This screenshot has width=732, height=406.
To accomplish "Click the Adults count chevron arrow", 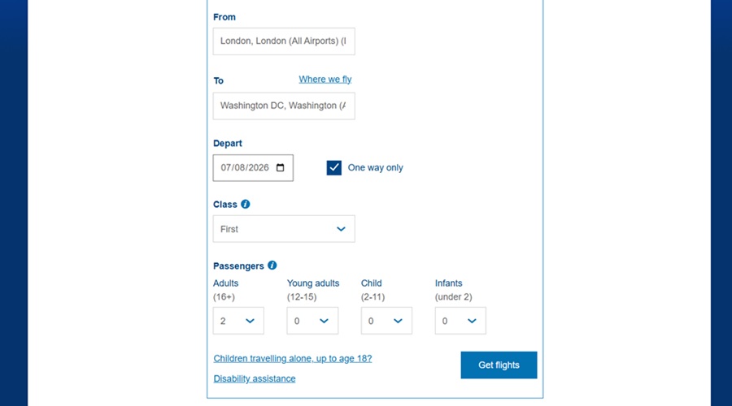I will click(250, 321).
